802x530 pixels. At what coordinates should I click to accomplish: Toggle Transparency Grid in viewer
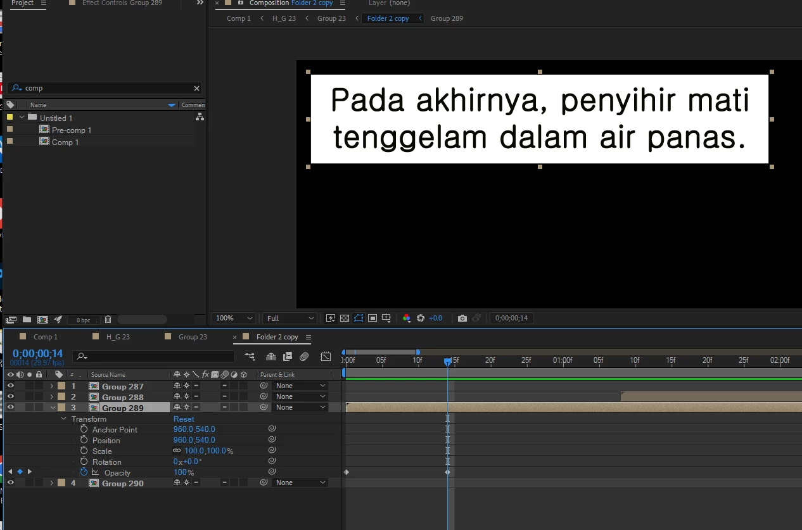point(345,318)
